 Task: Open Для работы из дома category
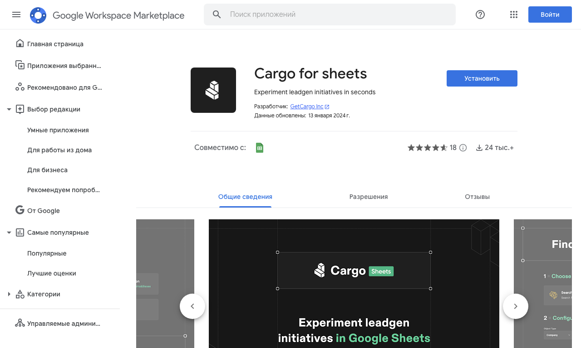click(x=60, y=150)
